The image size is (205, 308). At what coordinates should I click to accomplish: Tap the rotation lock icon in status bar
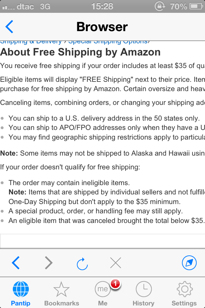160,6
